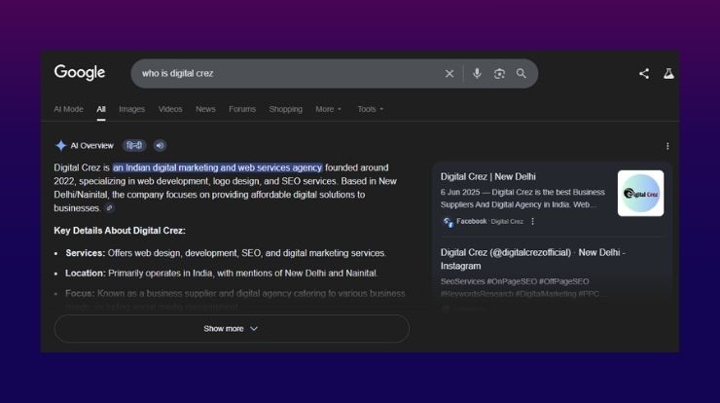Screen dimensions: 720x403
Task: Click the Location bullet text
Action: 221,274
